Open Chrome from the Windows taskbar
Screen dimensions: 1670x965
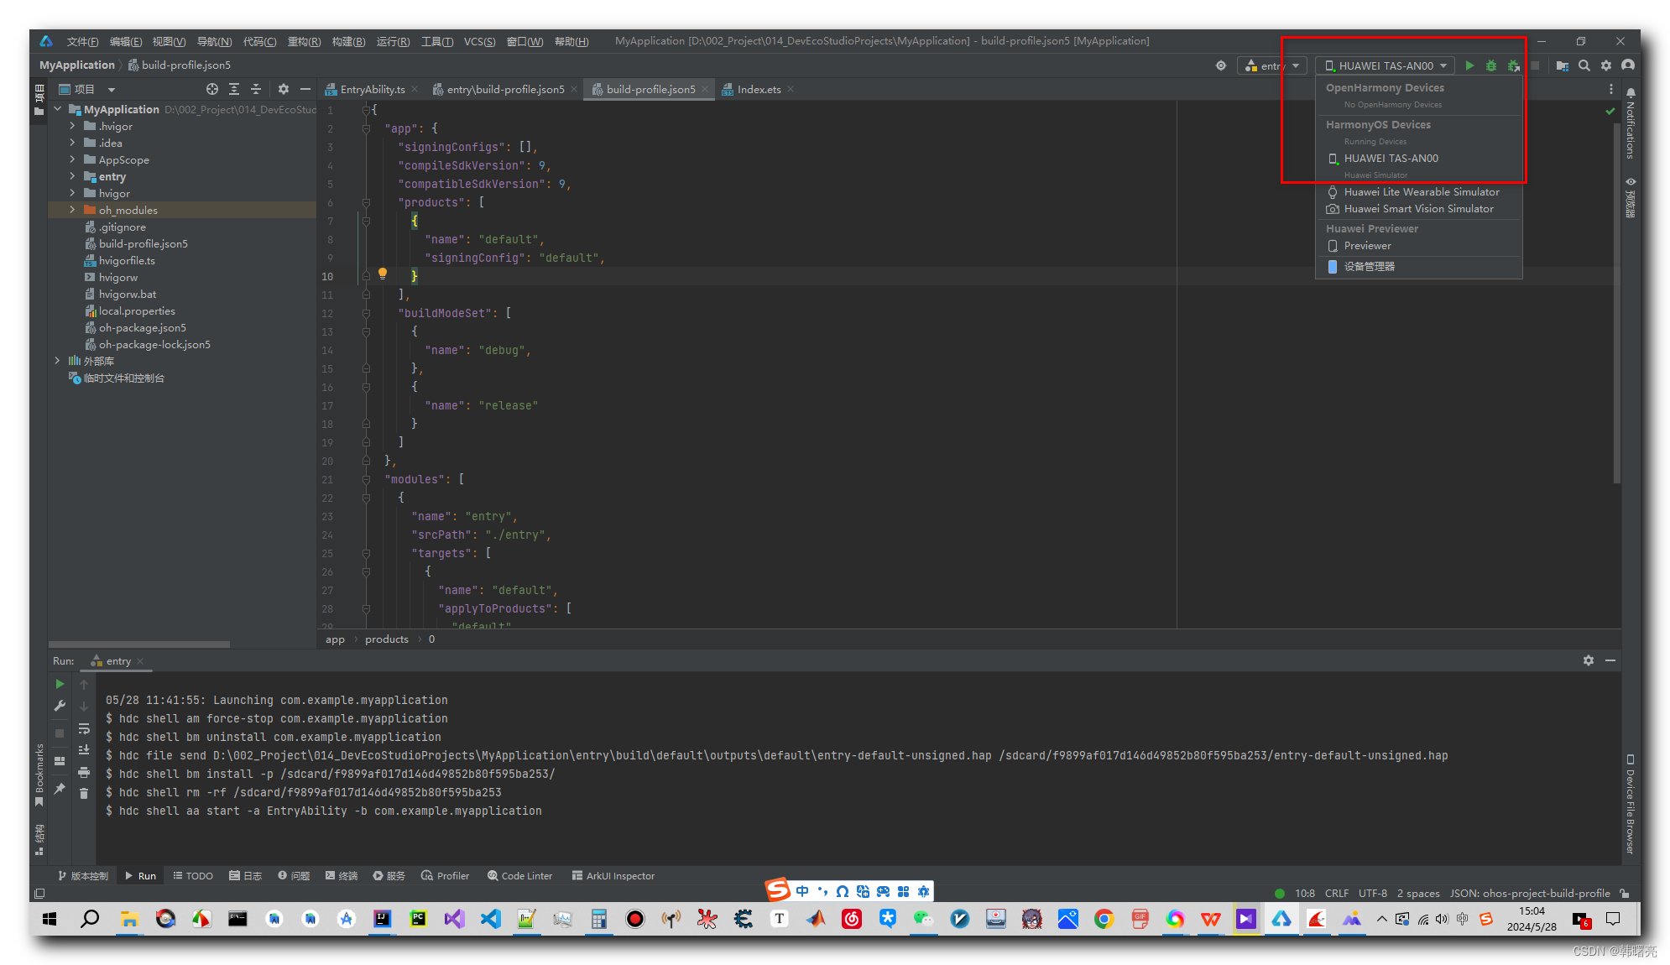1104,919
